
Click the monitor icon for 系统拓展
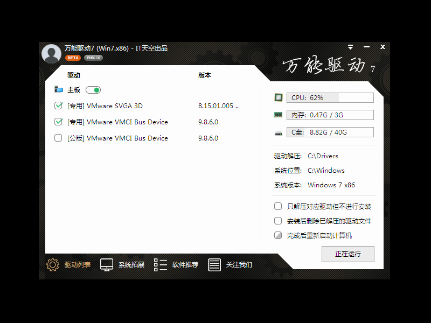(x=107, y=264)
